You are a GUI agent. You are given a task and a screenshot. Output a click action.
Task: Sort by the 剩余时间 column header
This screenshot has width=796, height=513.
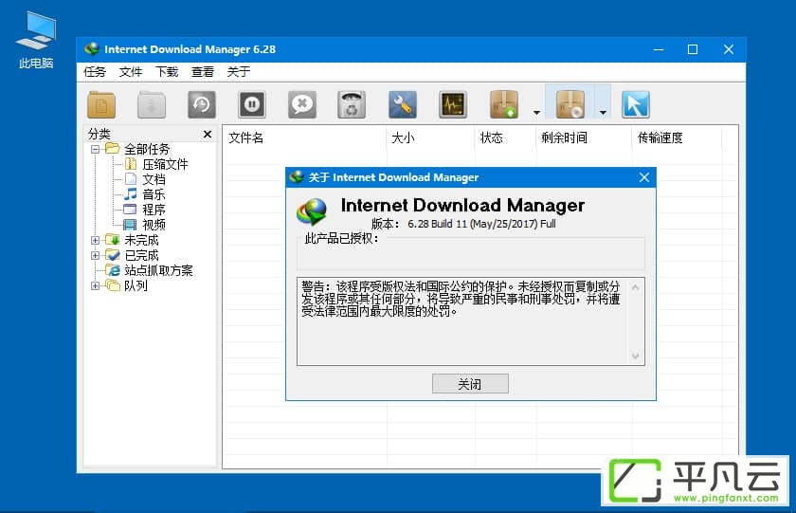pyautogui.click(x=585, y=137)
